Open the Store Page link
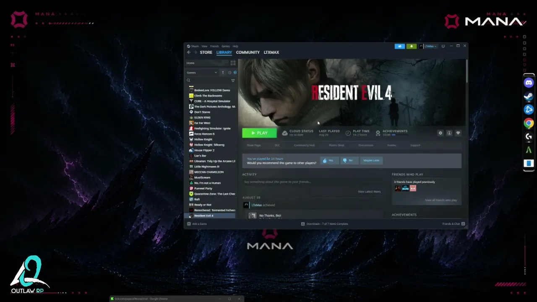Image resolution: width=537 pixels, height=302 pixels. pyautogui.click(x=254, y=145)
